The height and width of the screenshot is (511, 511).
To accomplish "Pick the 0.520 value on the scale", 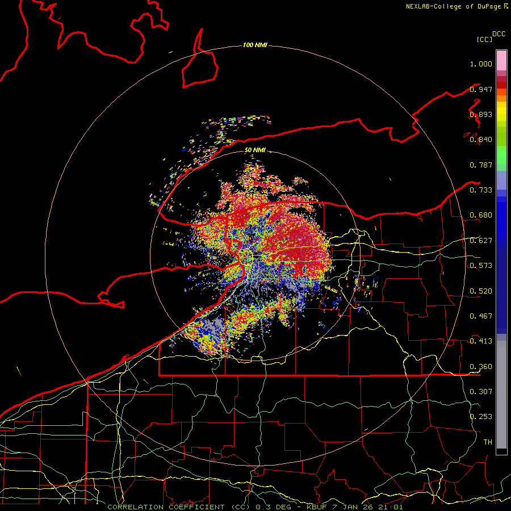I will [x=481, y=291].
